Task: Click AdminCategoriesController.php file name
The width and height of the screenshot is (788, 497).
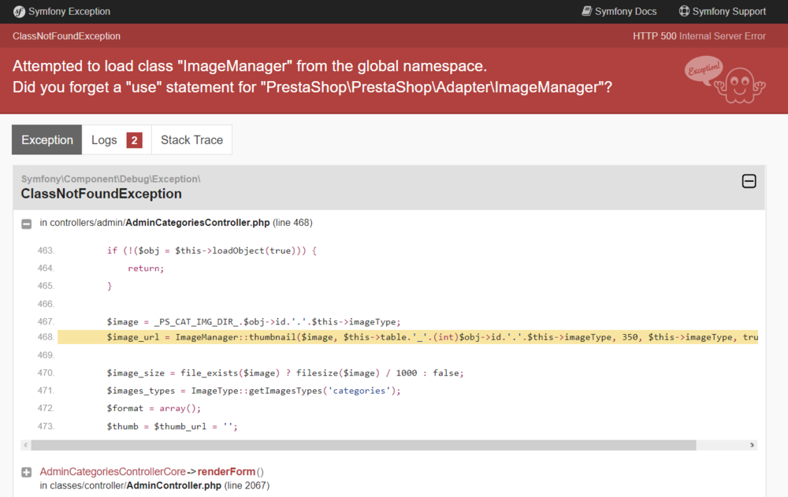Action: 198,223
